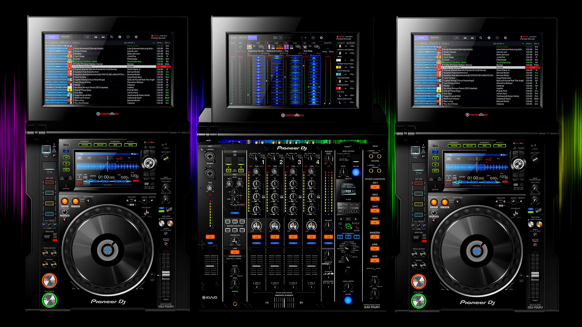The image size is (582, 327).
Task: Open search on the right rekordbox screen
Action: (481, 38)
